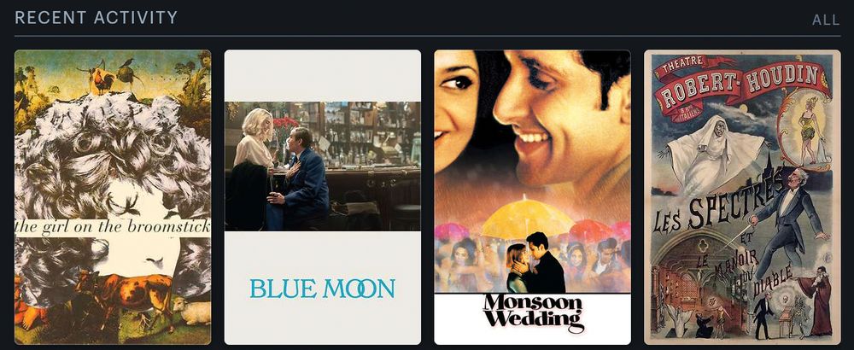Screen dimensions: 854x350
Task: Click the bar scene still in Blue Moon
Action: click(x=323, y=166)
